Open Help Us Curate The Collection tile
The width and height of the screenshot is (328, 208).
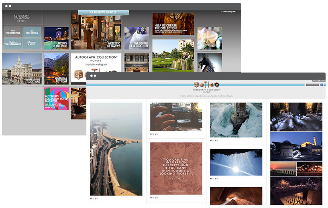[x=173, y=24]
